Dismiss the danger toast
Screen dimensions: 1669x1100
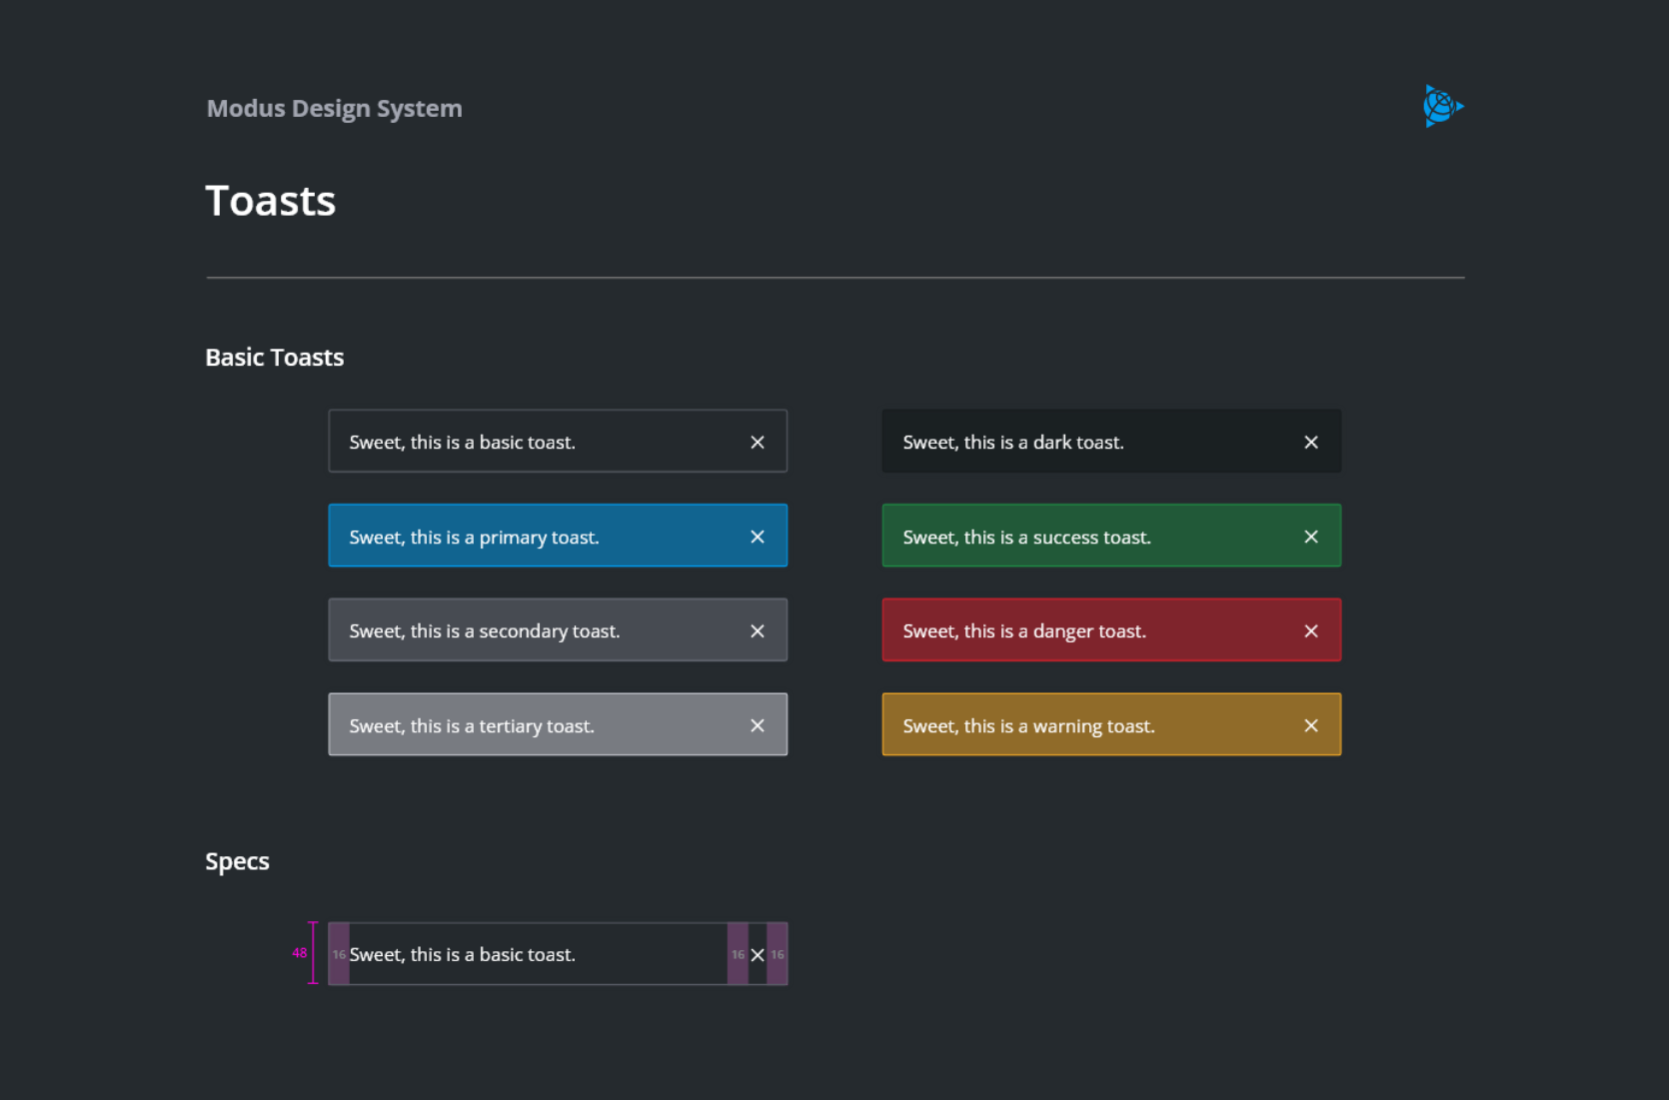[1310, 629]
